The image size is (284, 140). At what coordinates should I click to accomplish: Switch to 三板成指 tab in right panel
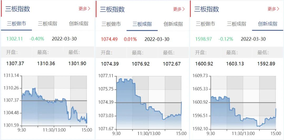(x=236, y=24)
